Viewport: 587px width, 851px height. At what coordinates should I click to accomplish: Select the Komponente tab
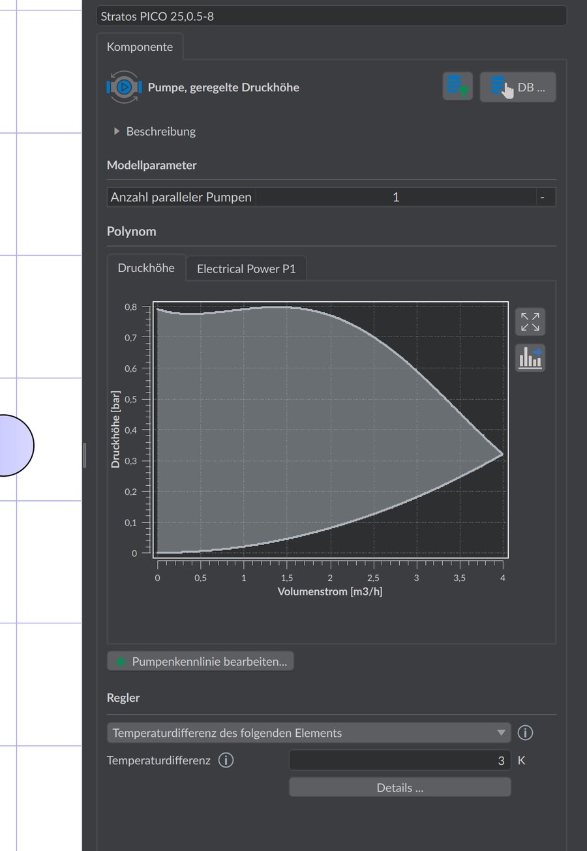tap(140, 47)
